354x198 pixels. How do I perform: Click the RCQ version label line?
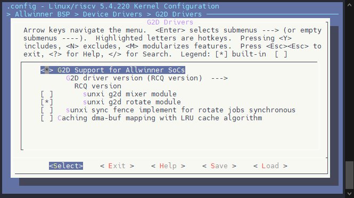tap(98, 86)
